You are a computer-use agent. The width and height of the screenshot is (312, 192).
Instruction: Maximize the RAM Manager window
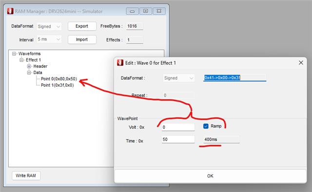[x=146, y=11]
